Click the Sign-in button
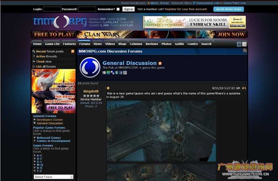The width and height of the screenshot is (278, 181). pos(129,9)
